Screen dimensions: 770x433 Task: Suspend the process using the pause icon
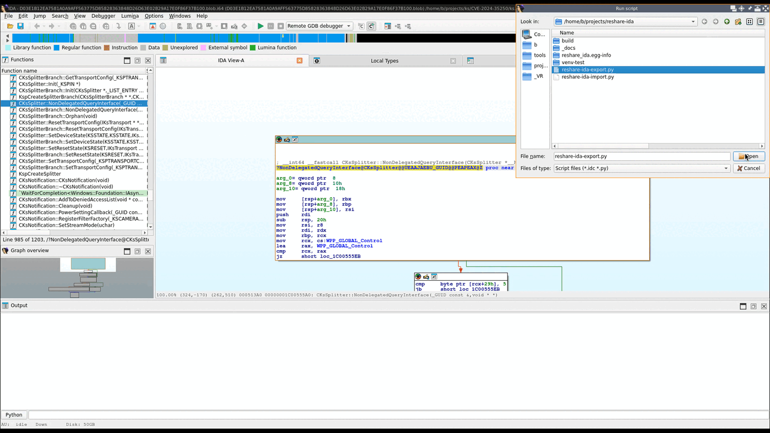[x=270, y=26]
